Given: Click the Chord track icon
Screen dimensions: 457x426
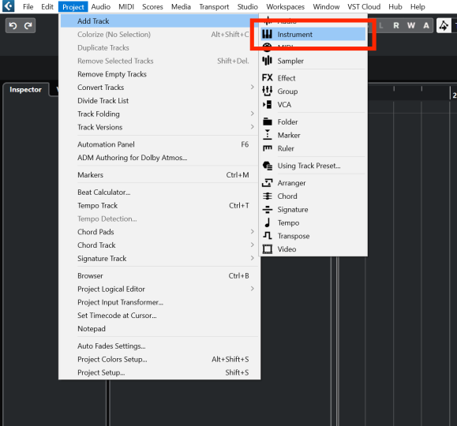Looking at the screenshot, I should click(x=267, y=196).
